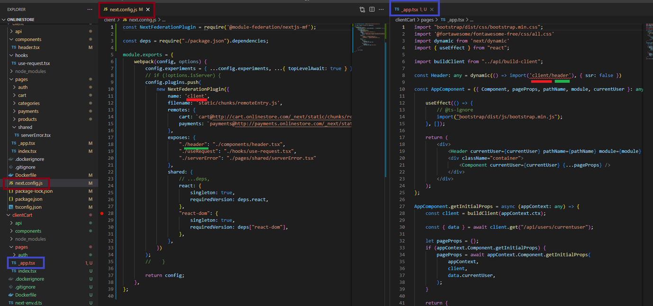Close the _app.tsx editor tab
This screenshot has height=306, width=653.
coord(432,9)
